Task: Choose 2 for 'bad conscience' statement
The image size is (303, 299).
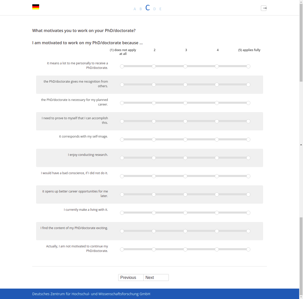Action: [154, 176]
